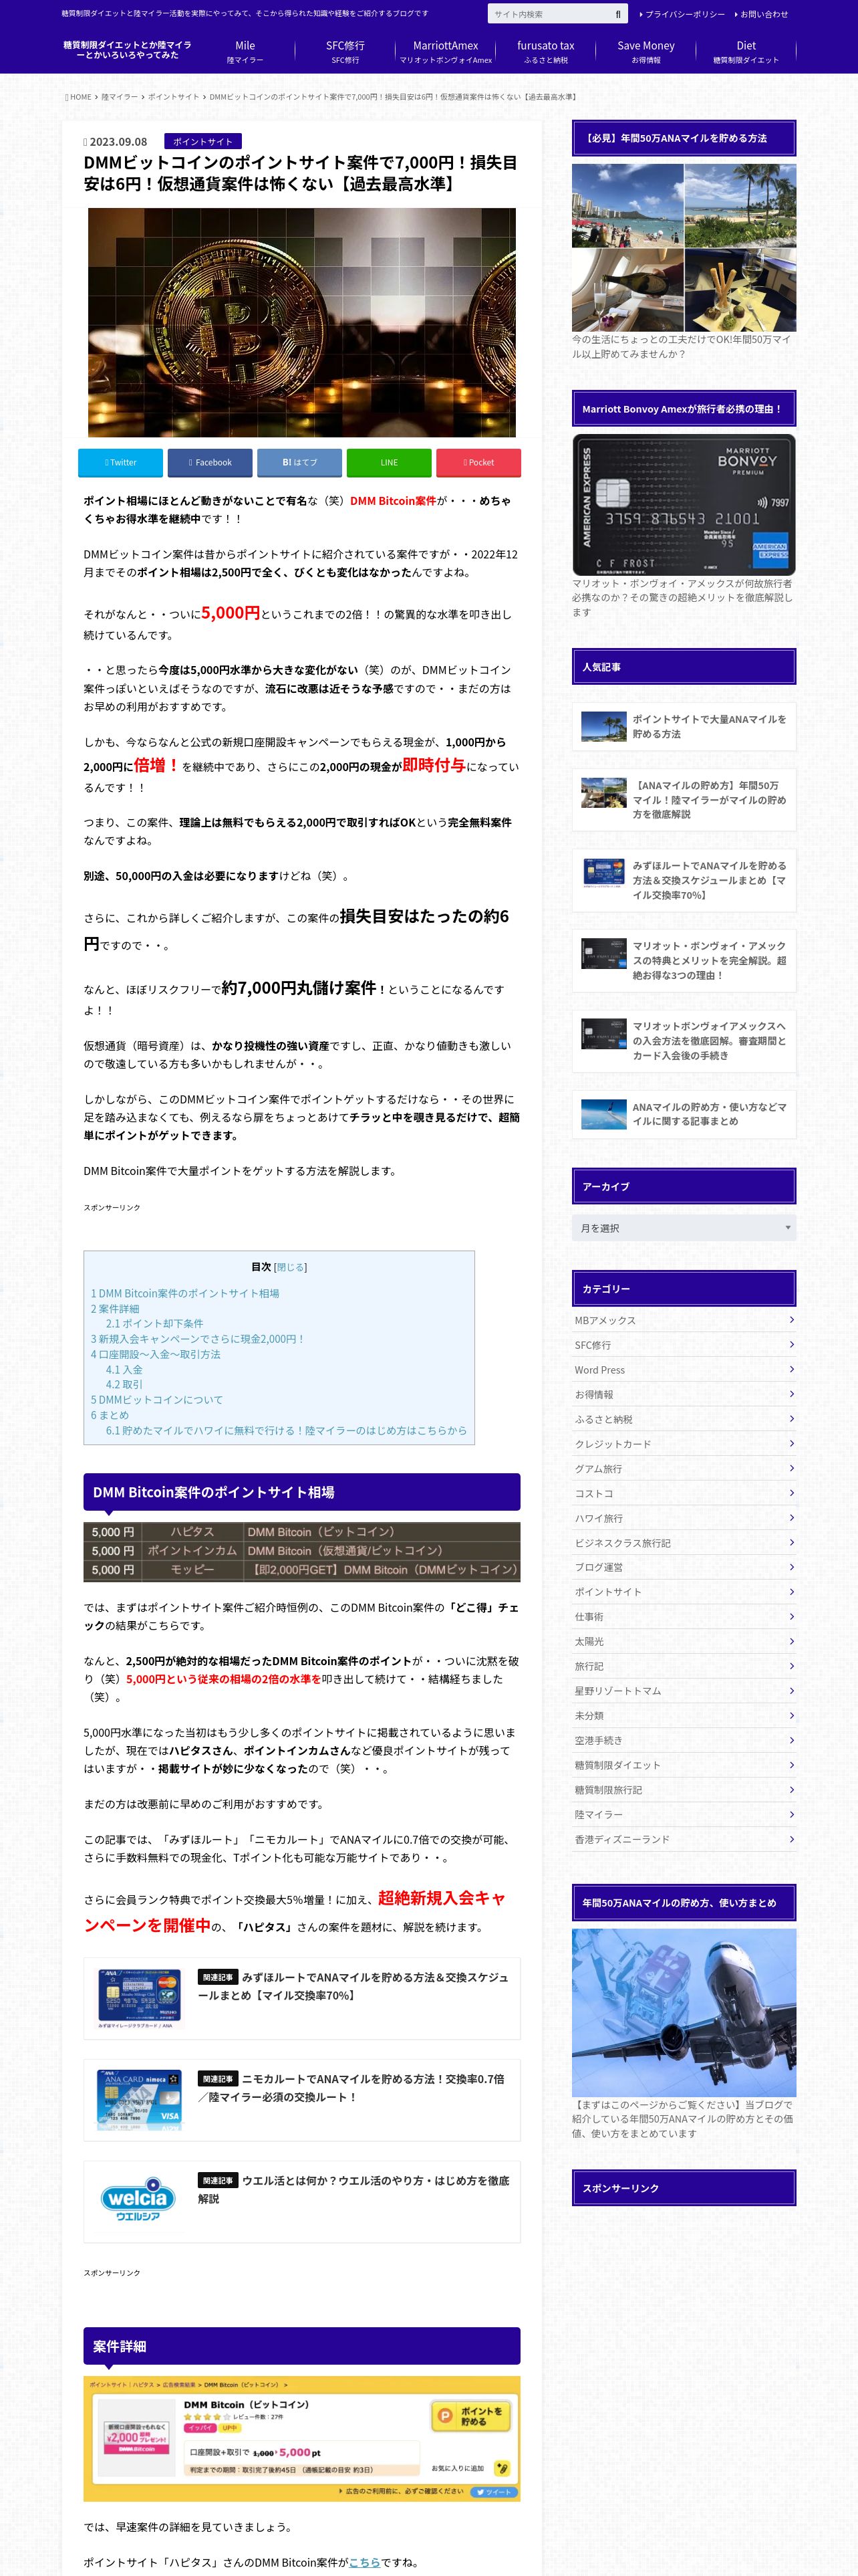Bookmark with はてブ button
The height and width of the screenshot is (2576, 858).
(x=299, y=462)
